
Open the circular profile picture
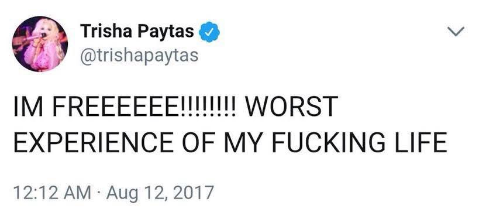coord(40,44)
